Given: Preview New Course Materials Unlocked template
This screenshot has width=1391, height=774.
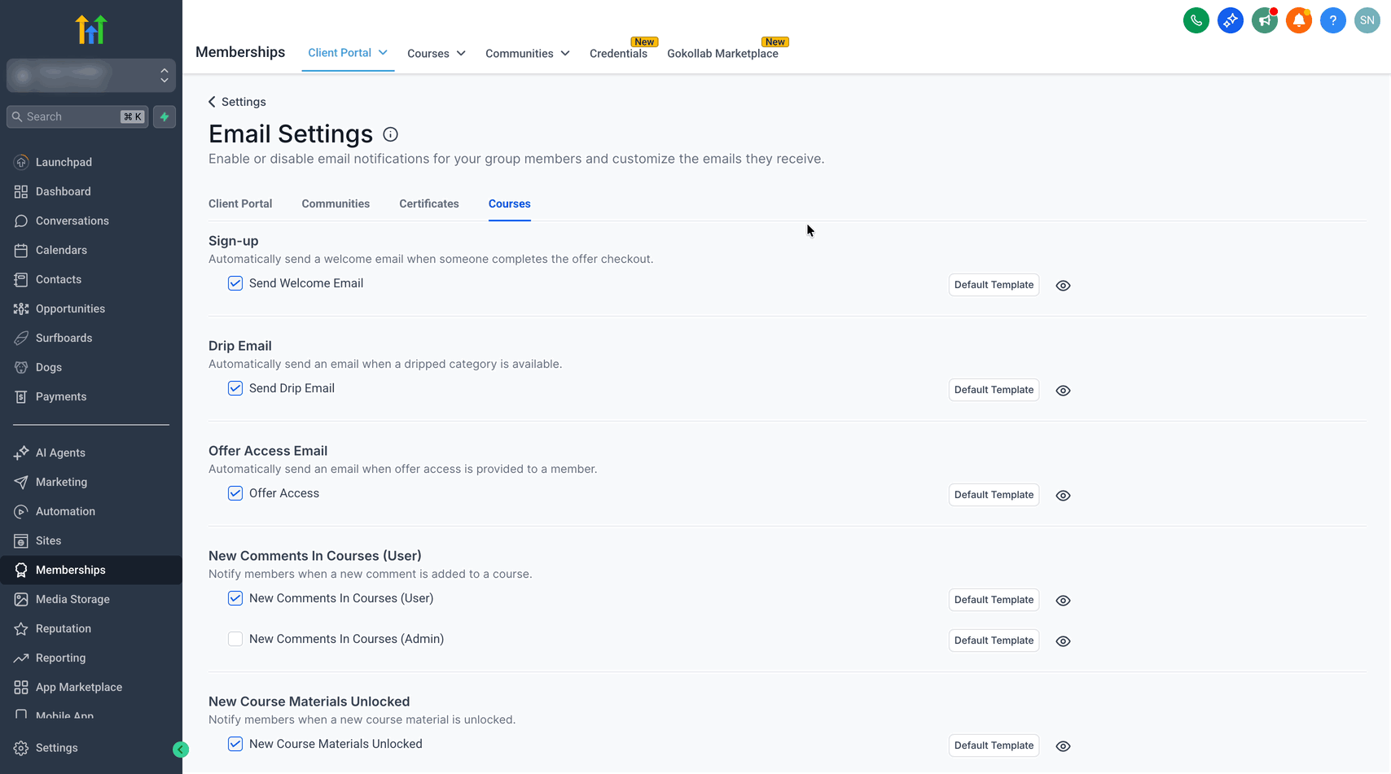Looking at the screenshot, I should (x=1063, y=746).
